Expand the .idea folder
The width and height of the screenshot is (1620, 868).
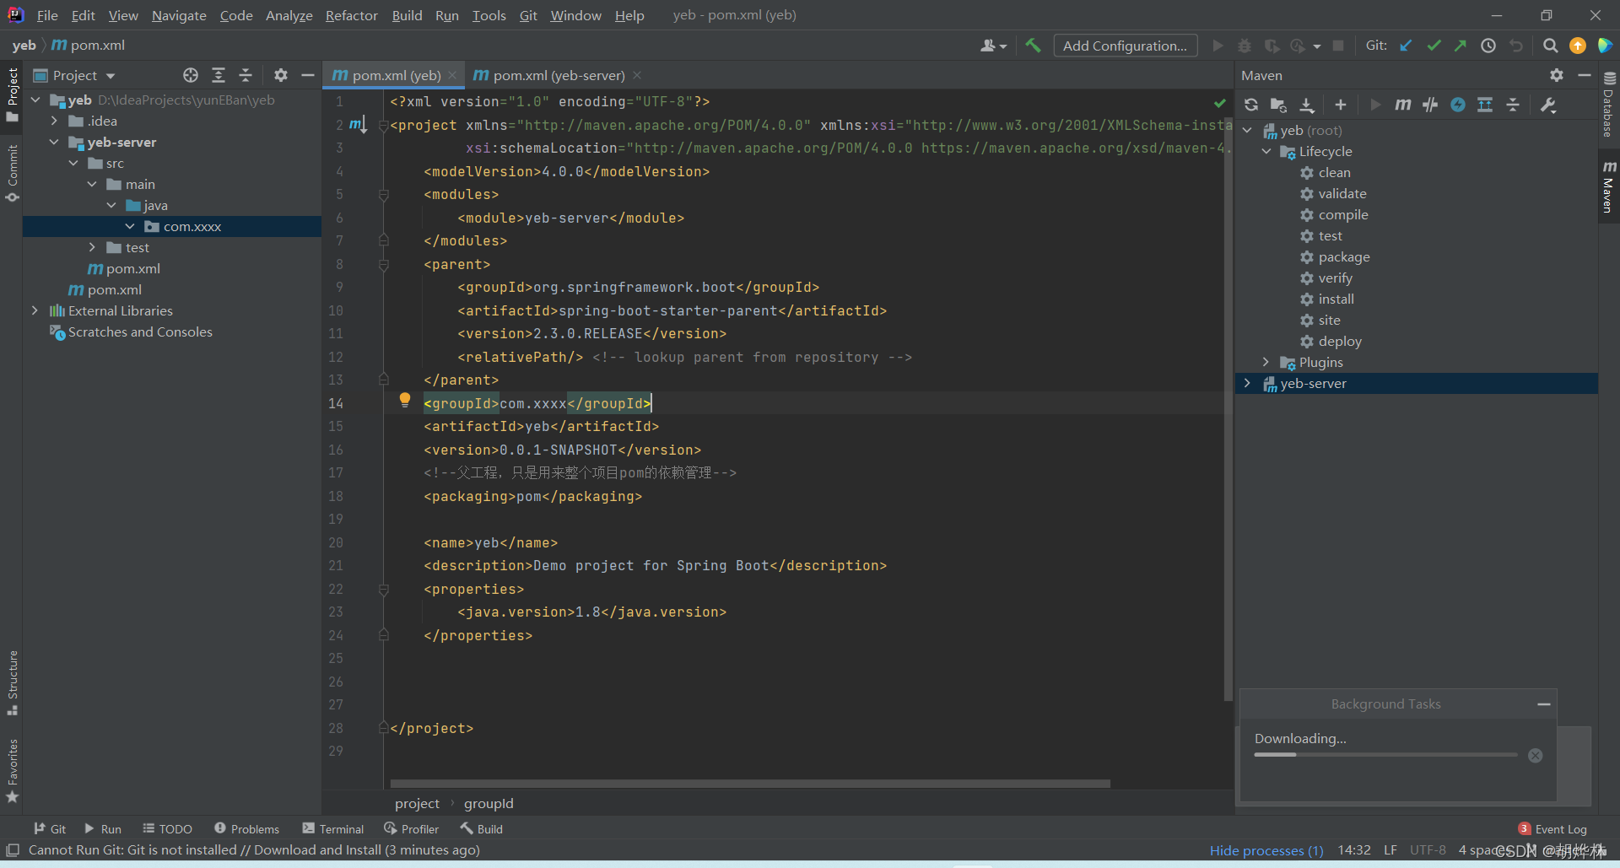point(55,121)
